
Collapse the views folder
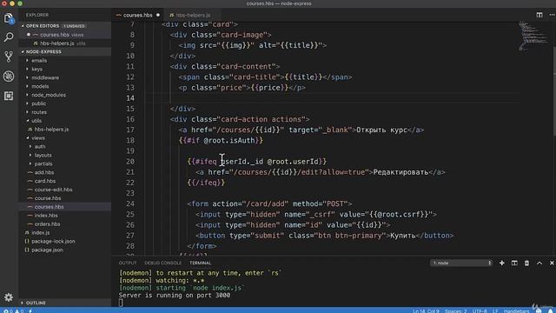tap(38, 138)
